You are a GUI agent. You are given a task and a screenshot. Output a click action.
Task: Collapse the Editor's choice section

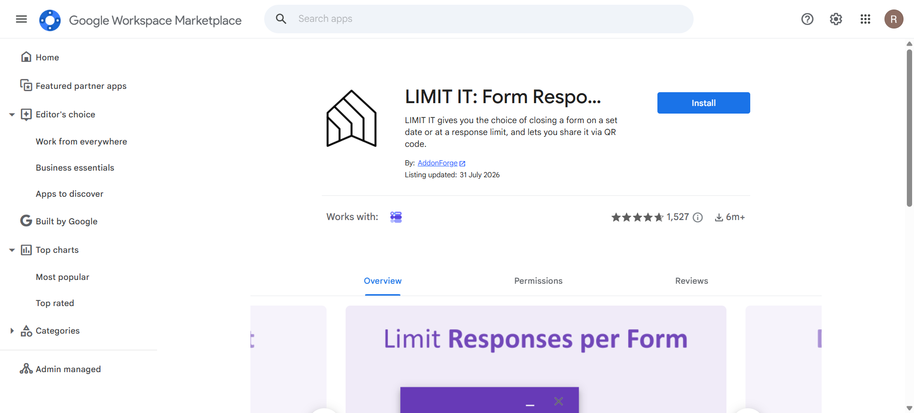(12, 115)
